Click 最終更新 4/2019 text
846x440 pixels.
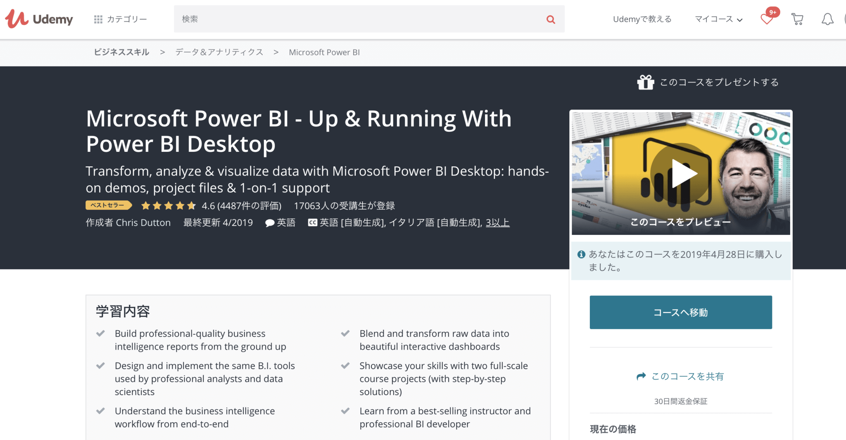[218, 222]
